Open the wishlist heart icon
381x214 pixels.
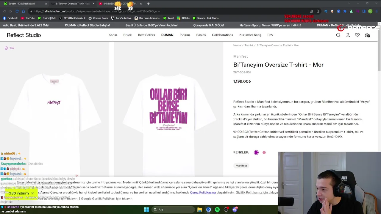tap(357, 35)
